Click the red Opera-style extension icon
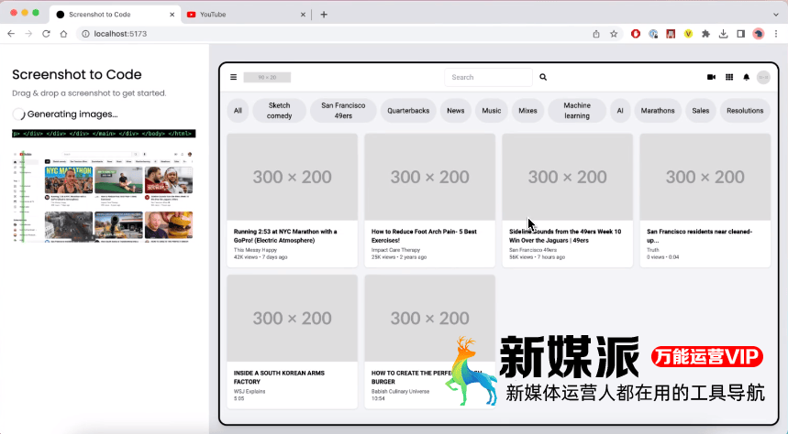The width and height of the screenshot is (788, 434). (636, 34)
